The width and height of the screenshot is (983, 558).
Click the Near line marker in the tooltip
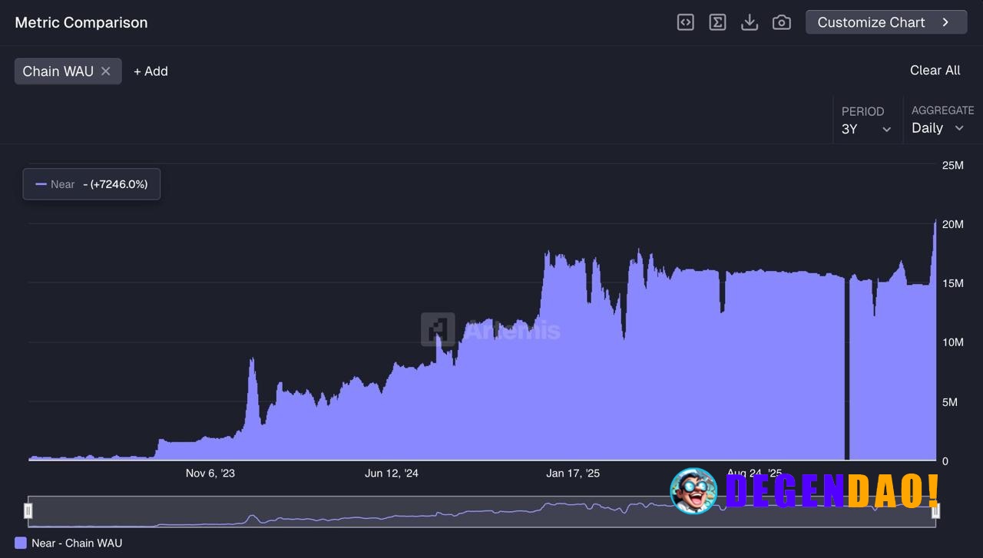click(x=41, y=184)
